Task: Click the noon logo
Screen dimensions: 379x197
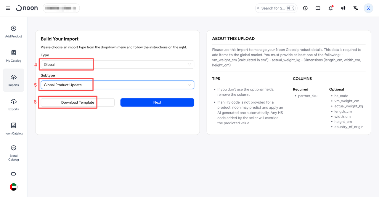Action: [27, 8]
